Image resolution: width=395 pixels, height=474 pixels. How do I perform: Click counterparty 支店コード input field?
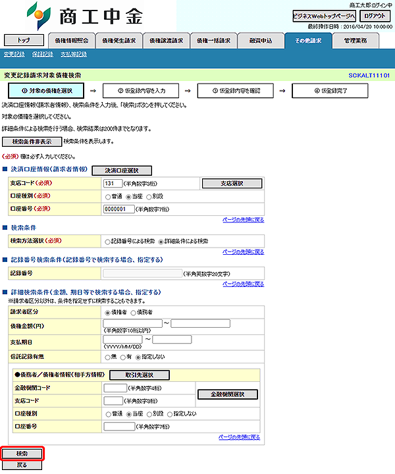tap(113, 401)
